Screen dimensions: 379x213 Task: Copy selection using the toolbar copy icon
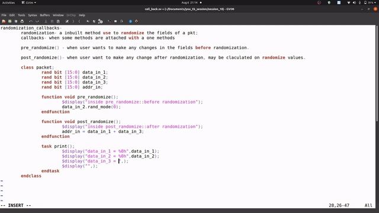click(x=52, y=21)
